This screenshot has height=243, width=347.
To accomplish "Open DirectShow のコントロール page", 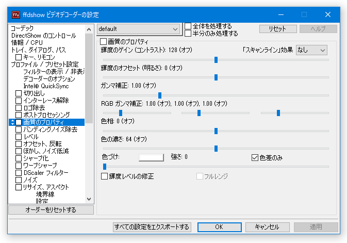I will point(44,36).
